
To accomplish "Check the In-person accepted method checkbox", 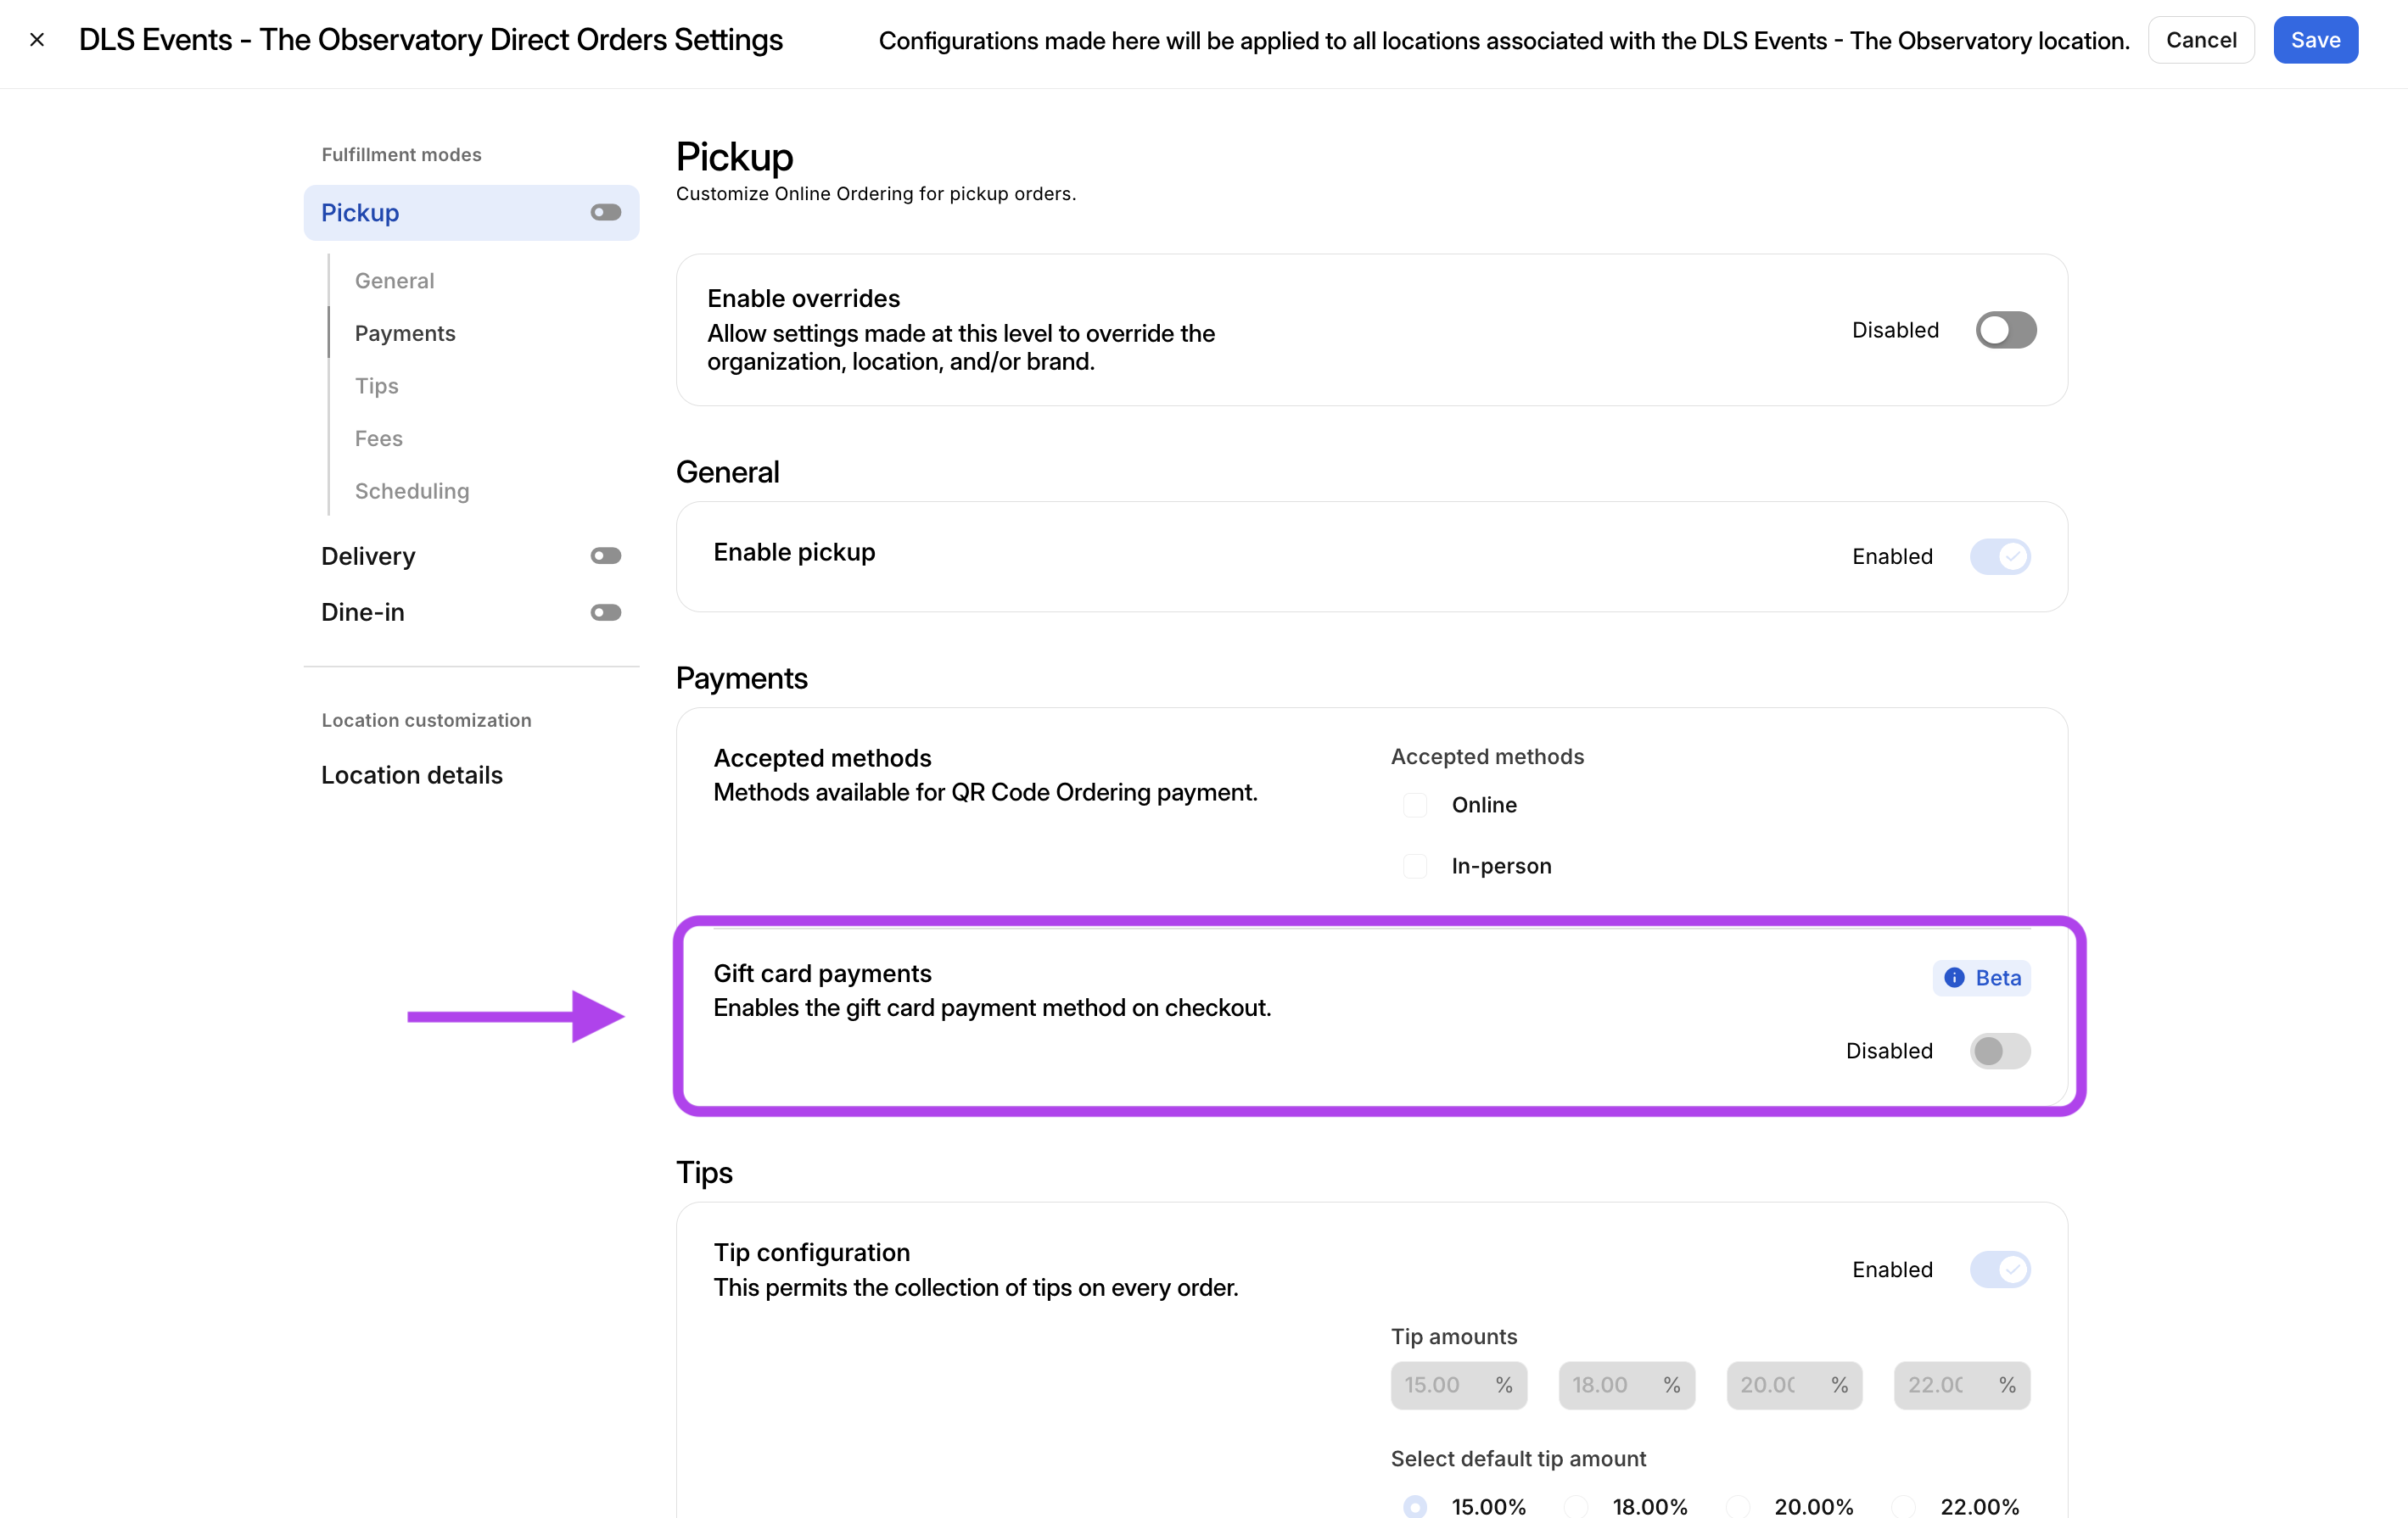I will [1414, 866].
